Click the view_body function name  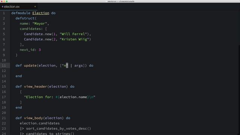[x=33, y=118]
